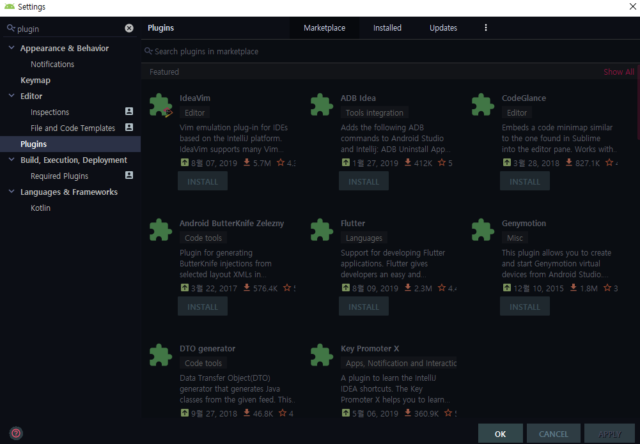This screenshot has height=444, width=640.
Task: Click the Android ButterKnife Zelezny plugin icon
Action: click(x=161, y=230)
